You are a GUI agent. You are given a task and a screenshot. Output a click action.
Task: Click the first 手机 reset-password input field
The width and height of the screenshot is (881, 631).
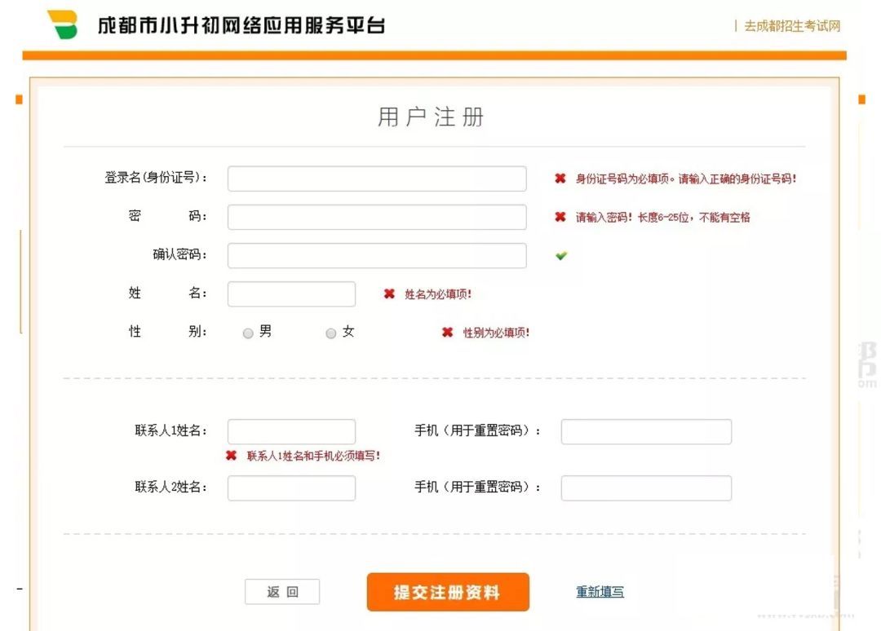[x=645, y=431]
